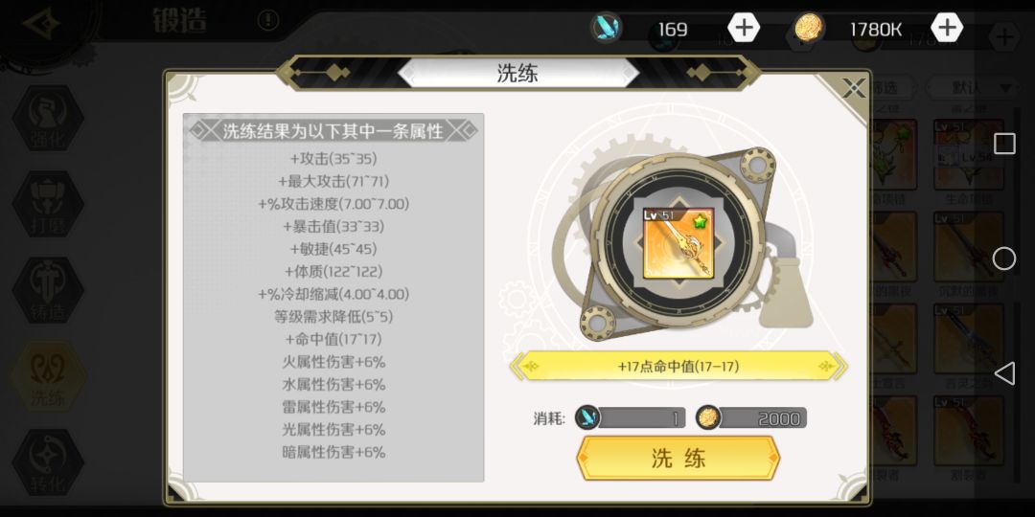The width and height of the screenshot is (1035, 517).
Task: Switch to the 强化 sidebar tab
Action: pyautogui.click(x=48, y=119)
